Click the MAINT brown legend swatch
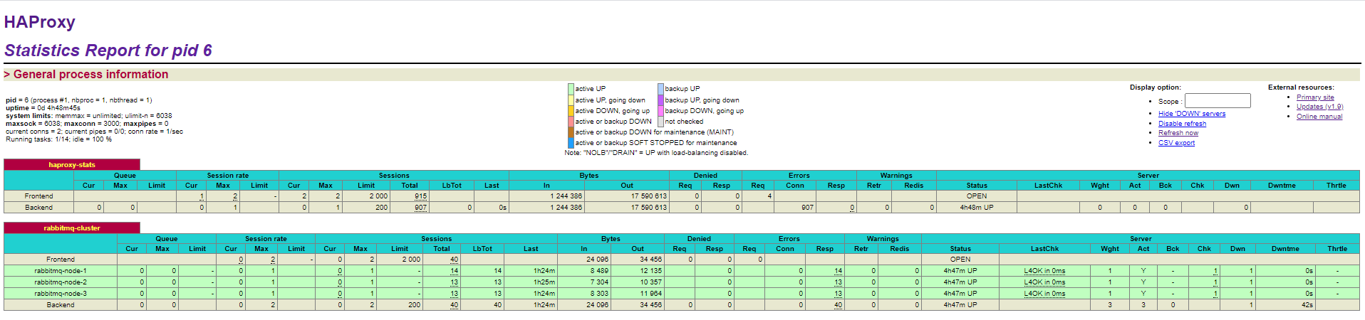1365x320 pixels. tap(571, 132)
